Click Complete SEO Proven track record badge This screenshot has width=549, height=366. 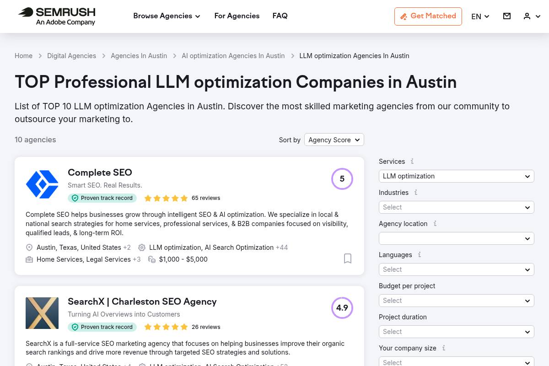[102, 198]
